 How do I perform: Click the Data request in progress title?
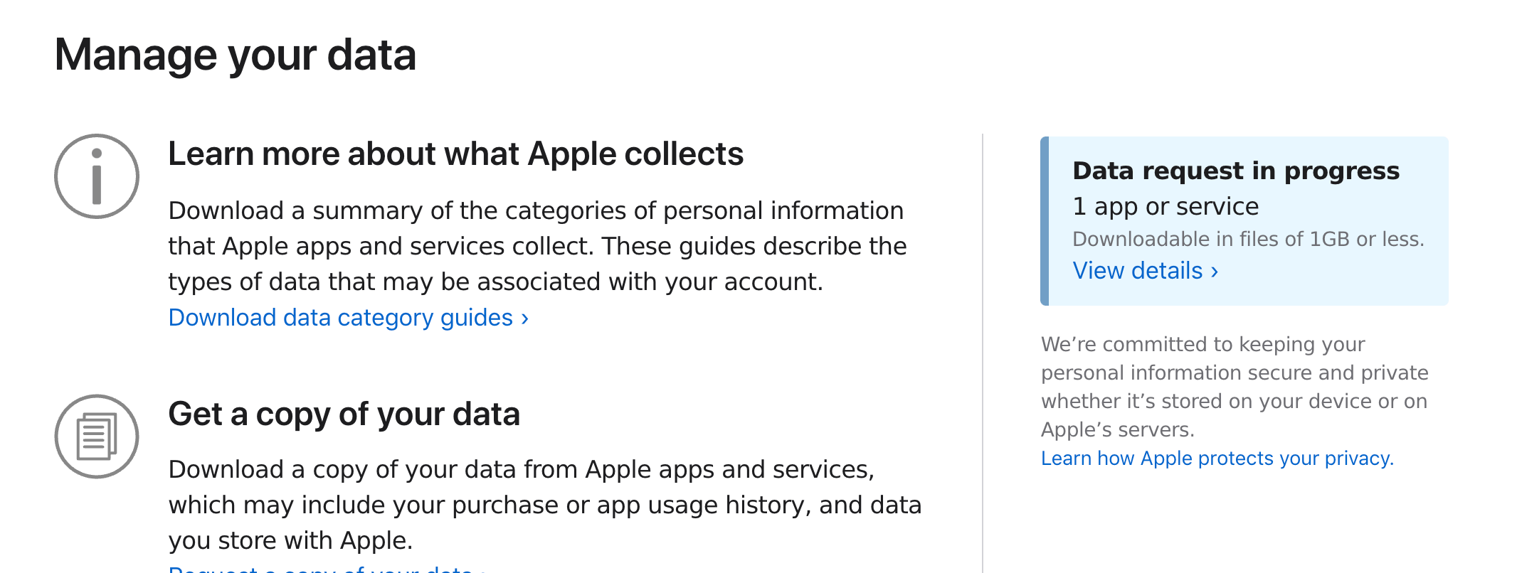[1235, 171]
